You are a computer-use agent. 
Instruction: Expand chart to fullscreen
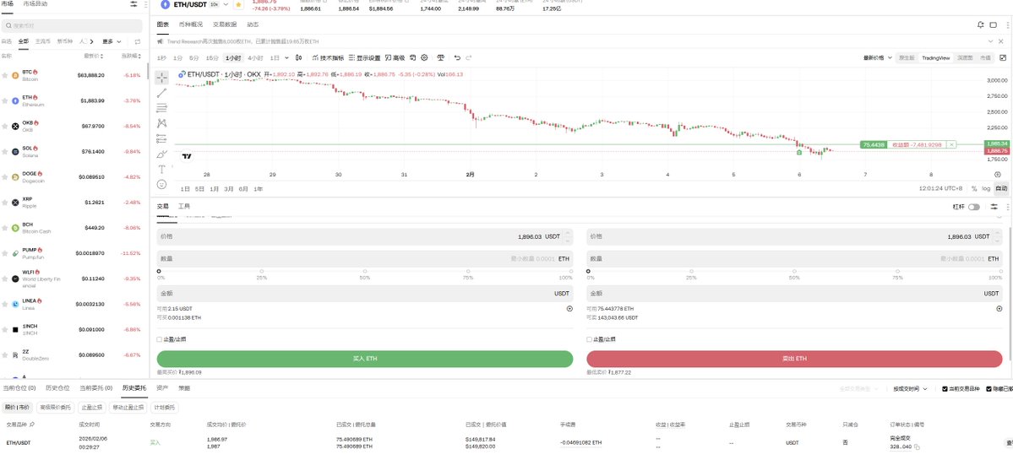(1003, 57)
